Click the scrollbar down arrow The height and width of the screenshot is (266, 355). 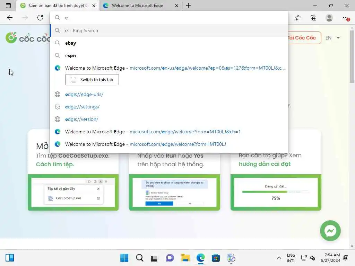click(352, 246)
